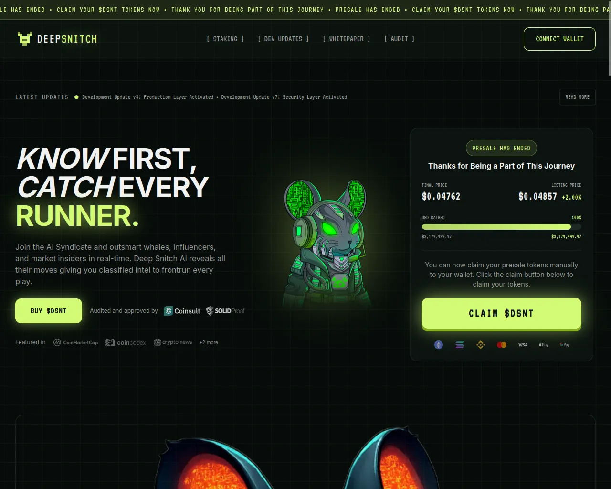Go to Dev Updates page
Screen dimensions: 611x489
(x=284, y=39)
